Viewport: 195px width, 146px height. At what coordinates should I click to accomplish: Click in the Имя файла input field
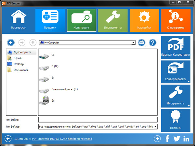(x=97, y=120)
